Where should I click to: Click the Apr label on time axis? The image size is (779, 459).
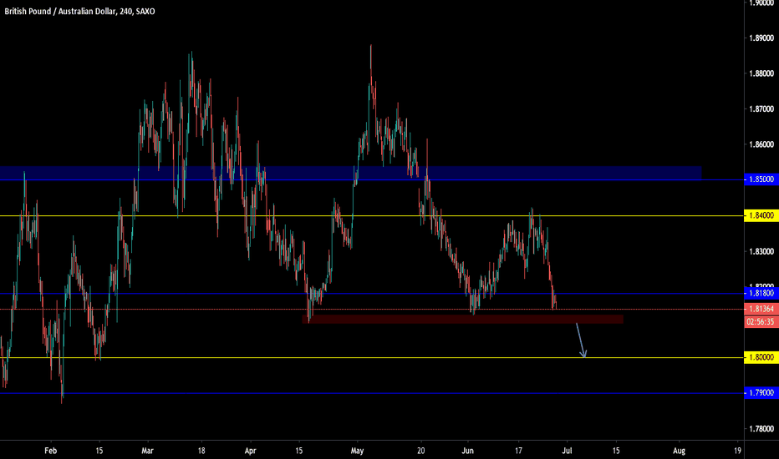pyautogui.click(x=251, y=451)
